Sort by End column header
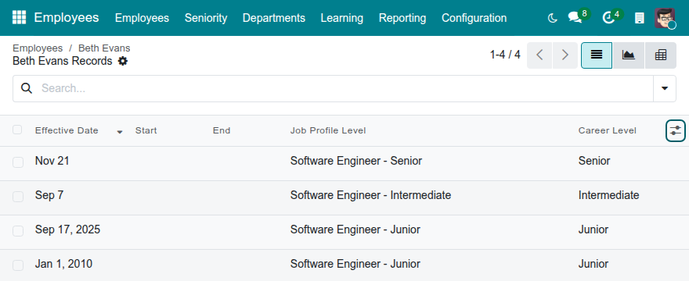This screenshot has width=689, height=281. pyautogui.click(x=222, y=130)
